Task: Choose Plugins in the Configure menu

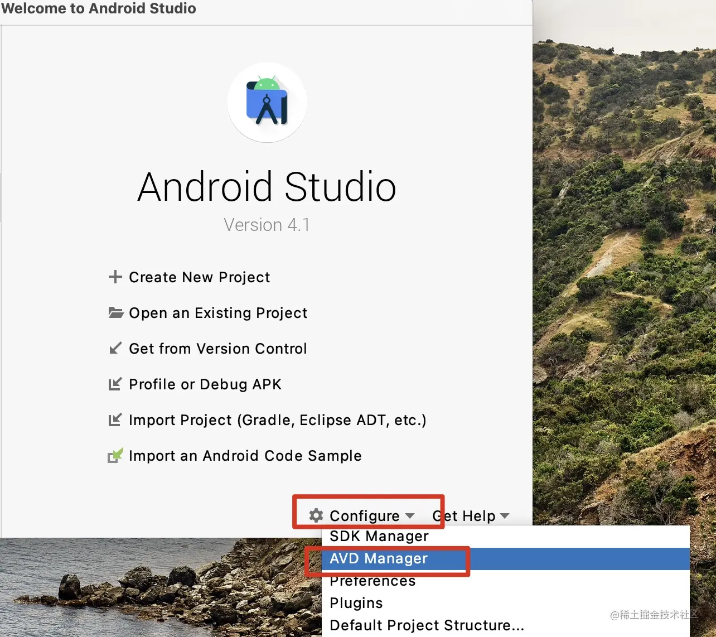Action: (x=506, y=603)
